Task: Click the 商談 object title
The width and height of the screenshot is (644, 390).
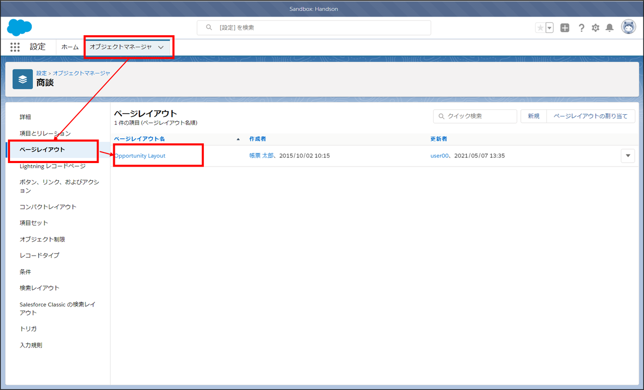Action: tap(45, 83)
